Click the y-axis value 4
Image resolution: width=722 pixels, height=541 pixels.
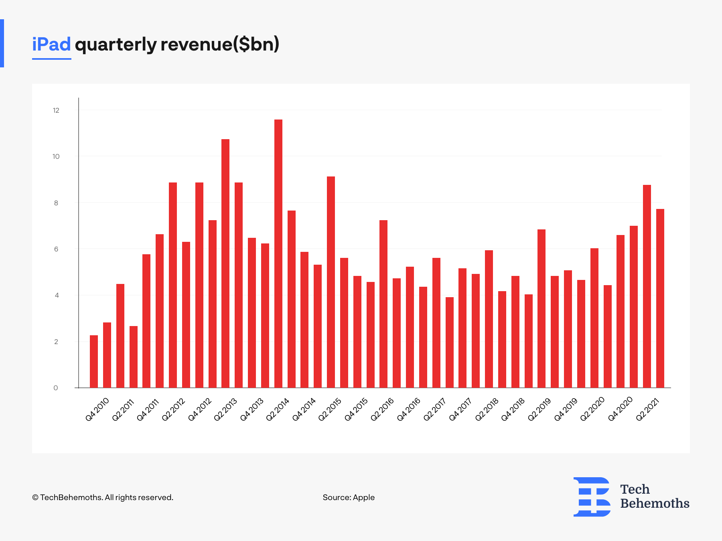click(57, 295)
